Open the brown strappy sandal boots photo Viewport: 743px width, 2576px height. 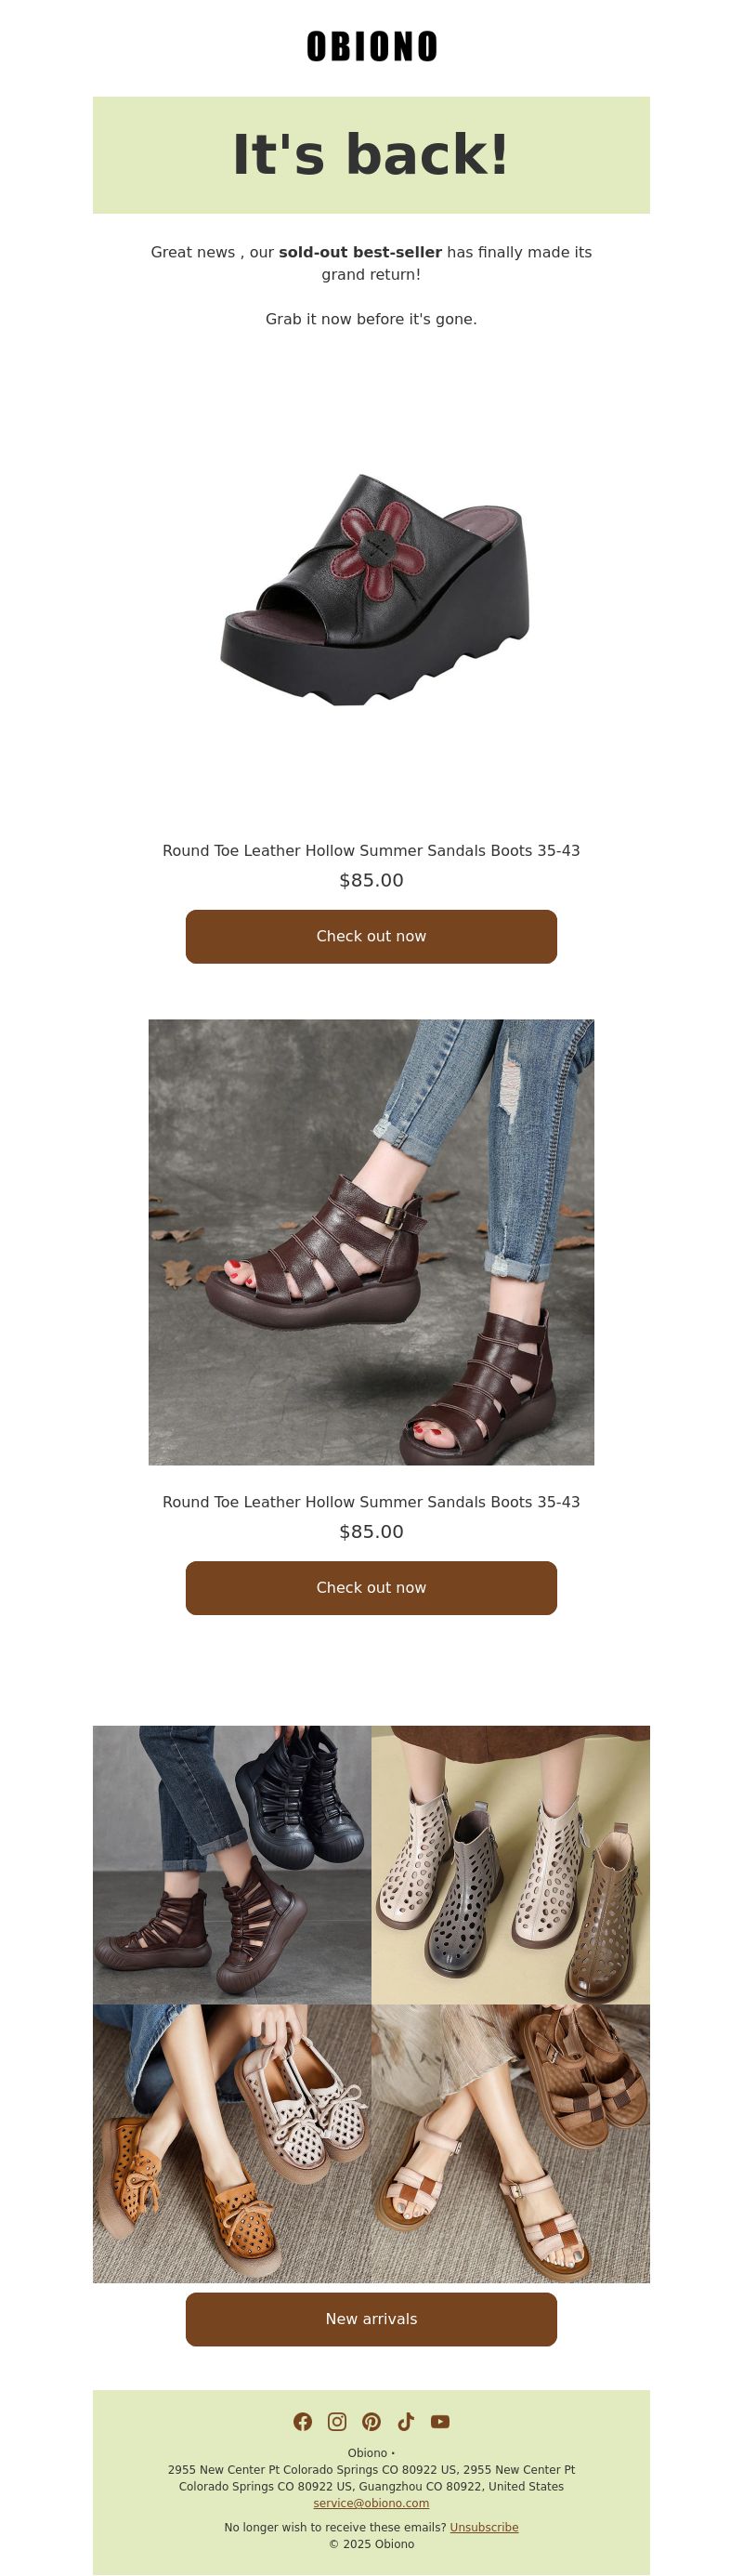[371, 1242]
